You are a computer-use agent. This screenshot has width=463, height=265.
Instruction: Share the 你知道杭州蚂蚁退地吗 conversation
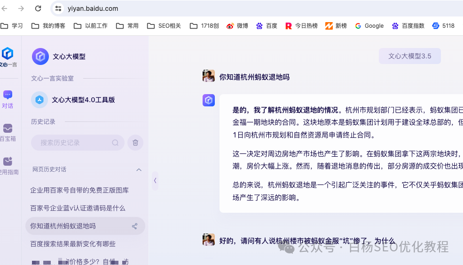point(134,226)
